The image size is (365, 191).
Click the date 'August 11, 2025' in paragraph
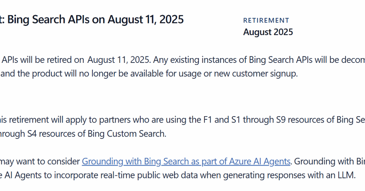point(119,60)
